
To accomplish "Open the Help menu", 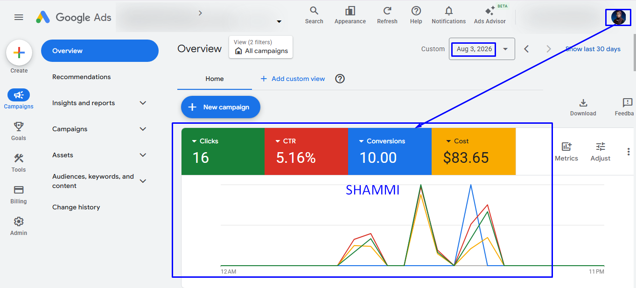I will pyautogui.click(x=416, y=15).
